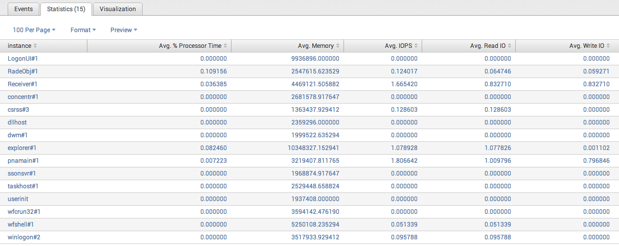Click sort arrows beside Avg. IOPS
The width and height of the screenshot is (619, 246).
coord(417,46)
